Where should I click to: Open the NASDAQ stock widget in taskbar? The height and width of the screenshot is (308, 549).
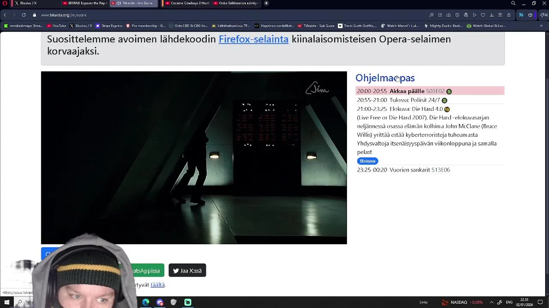[462, 302]
